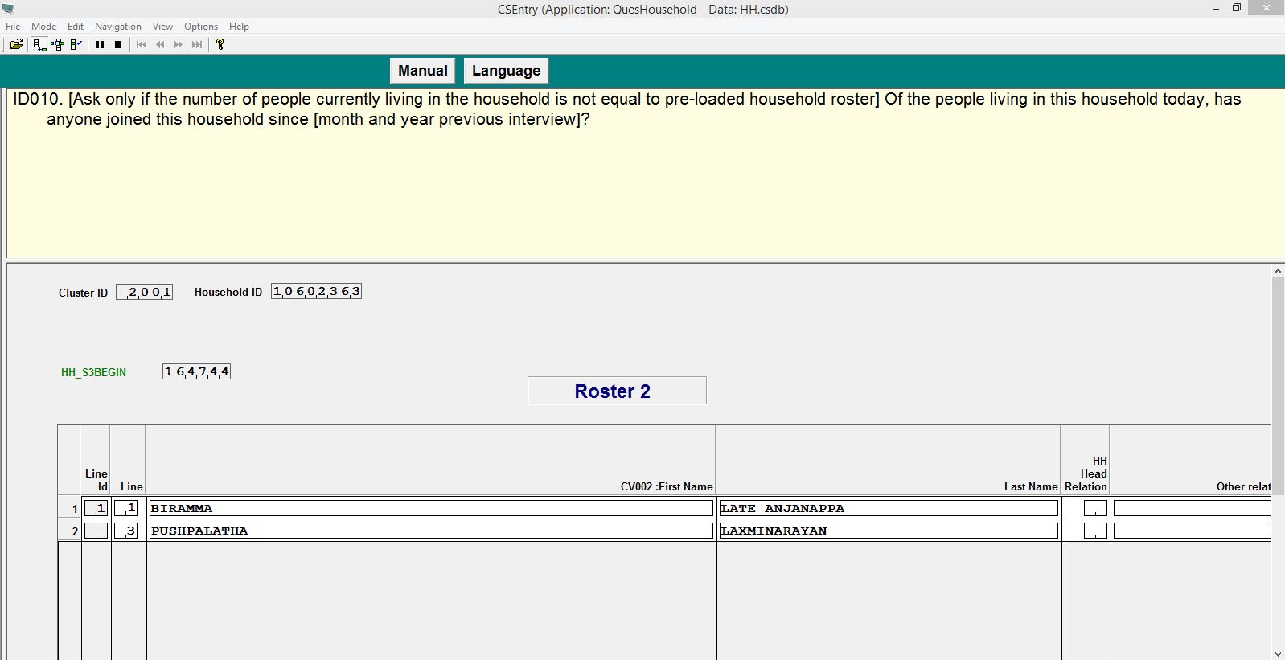Go to next case toolbar icon
This screenshot has height=660, width=1285.
(179, 45)
